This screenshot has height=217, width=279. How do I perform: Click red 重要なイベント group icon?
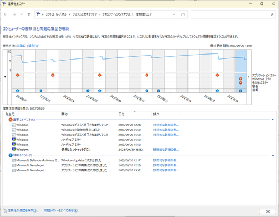11,120
